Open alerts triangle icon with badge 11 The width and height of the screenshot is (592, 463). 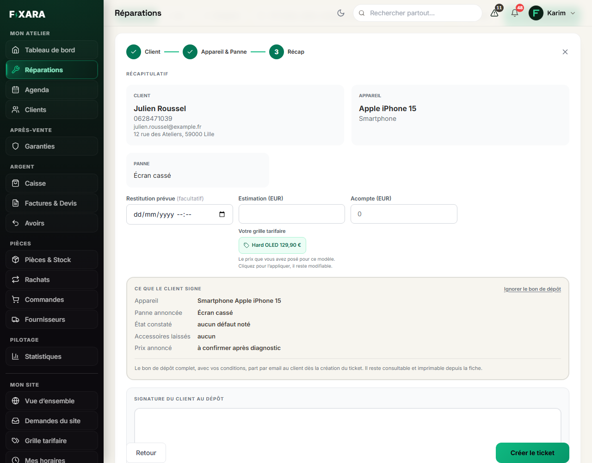click(494, 13)
